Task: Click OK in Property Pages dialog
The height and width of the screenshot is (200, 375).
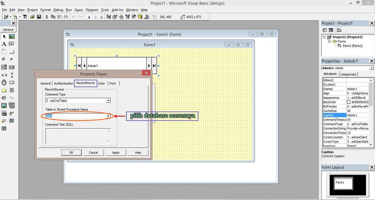Action: tap(71, 153)
